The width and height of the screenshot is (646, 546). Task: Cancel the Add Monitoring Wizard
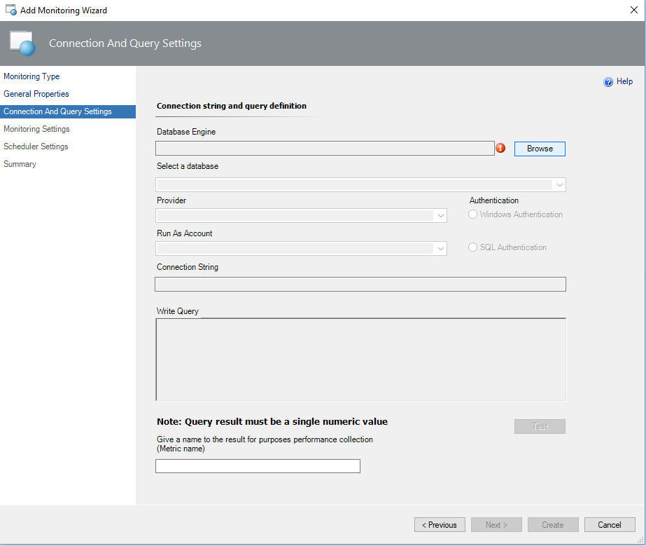(x=609, y=525)
